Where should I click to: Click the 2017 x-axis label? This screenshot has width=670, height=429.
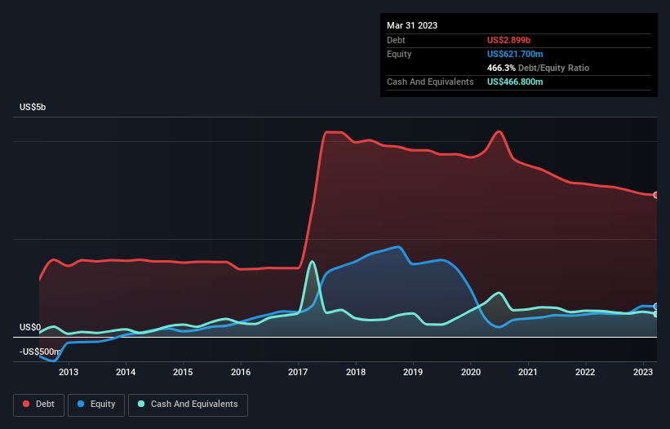click(x=298, y=372)
